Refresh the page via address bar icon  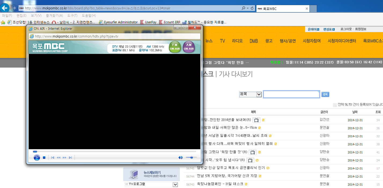pos(252,8)
